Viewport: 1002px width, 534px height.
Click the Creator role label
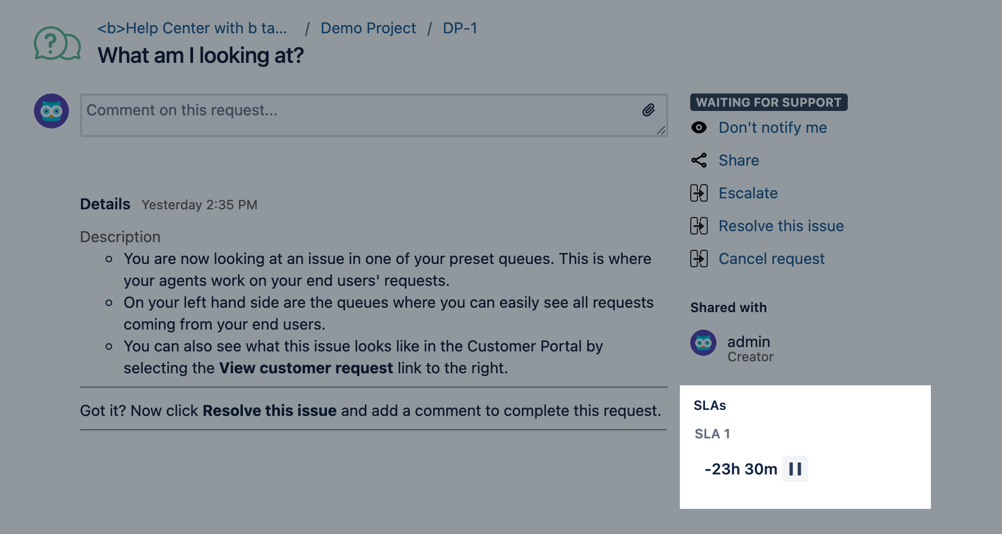(750, 357)
